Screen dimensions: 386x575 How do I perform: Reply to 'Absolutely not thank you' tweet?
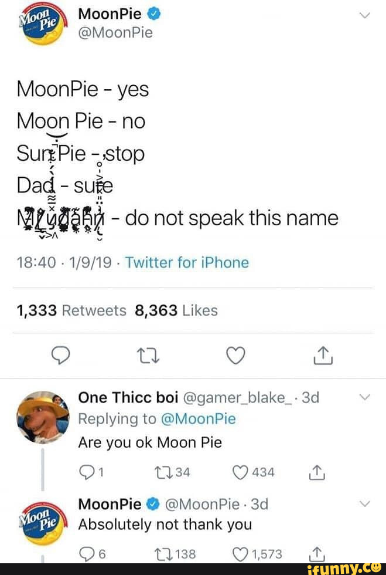click(86, 554)
